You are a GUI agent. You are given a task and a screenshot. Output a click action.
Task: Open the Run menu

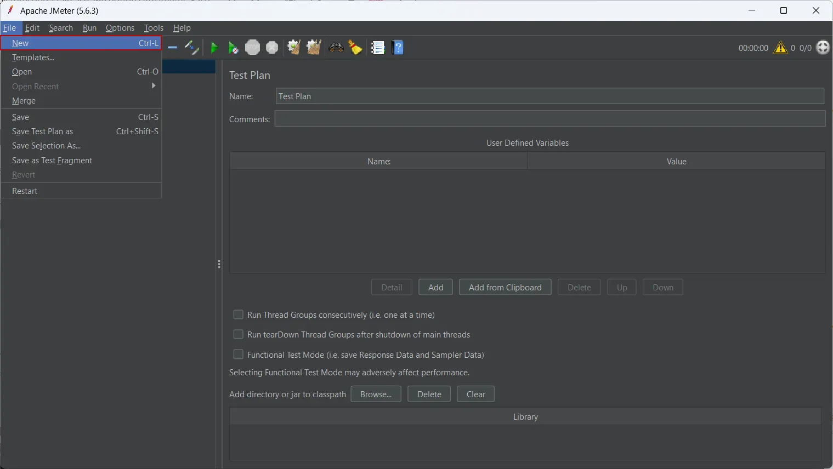(x=89, y=28)
